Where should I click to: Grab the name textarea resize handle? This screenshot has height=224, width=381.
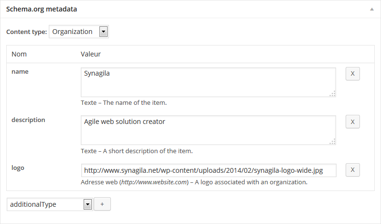(333, 94)
